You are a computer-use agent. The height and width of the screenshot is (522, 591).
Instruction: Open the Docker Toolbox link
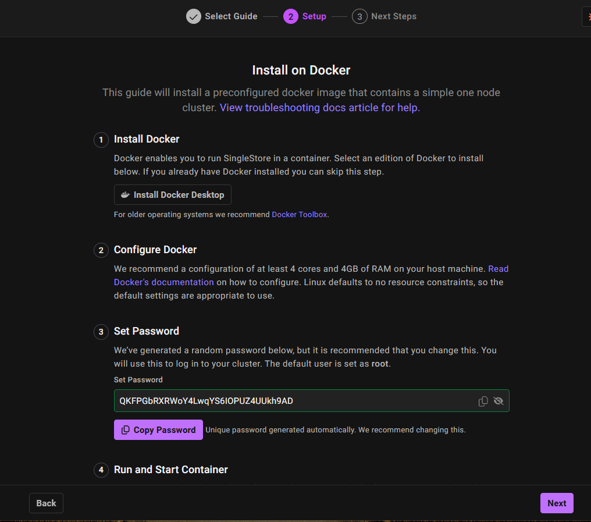[299, 215]
